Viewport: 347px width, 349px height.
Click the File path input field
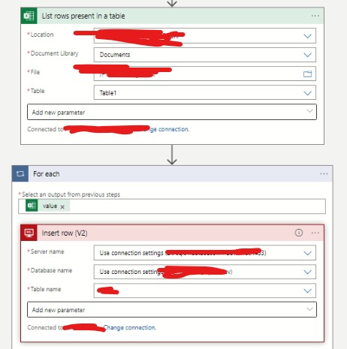(205, 74)
